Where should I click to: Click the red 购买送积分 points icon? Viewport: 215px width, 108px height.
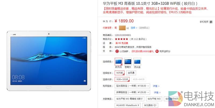coord(157,51)
